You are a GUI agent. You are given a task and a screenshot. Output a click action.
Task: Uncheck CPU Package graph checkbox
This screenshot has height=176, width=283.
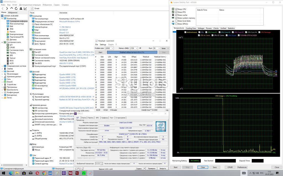tap(259, 32)
